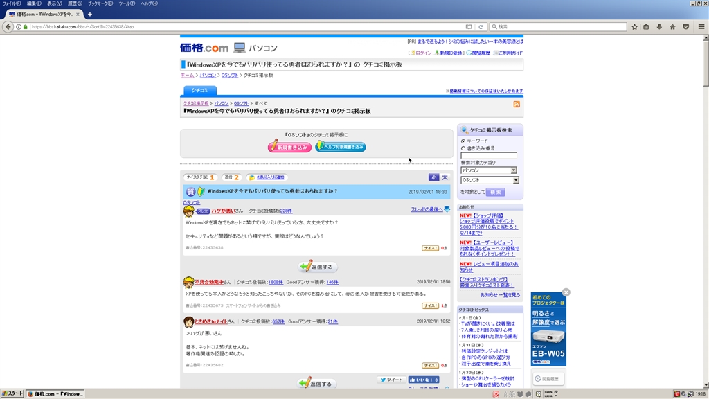The width and height of the screenshot is (709, 399).
Task: Open the ファイル menu
Action: click(x=11, y=3)
